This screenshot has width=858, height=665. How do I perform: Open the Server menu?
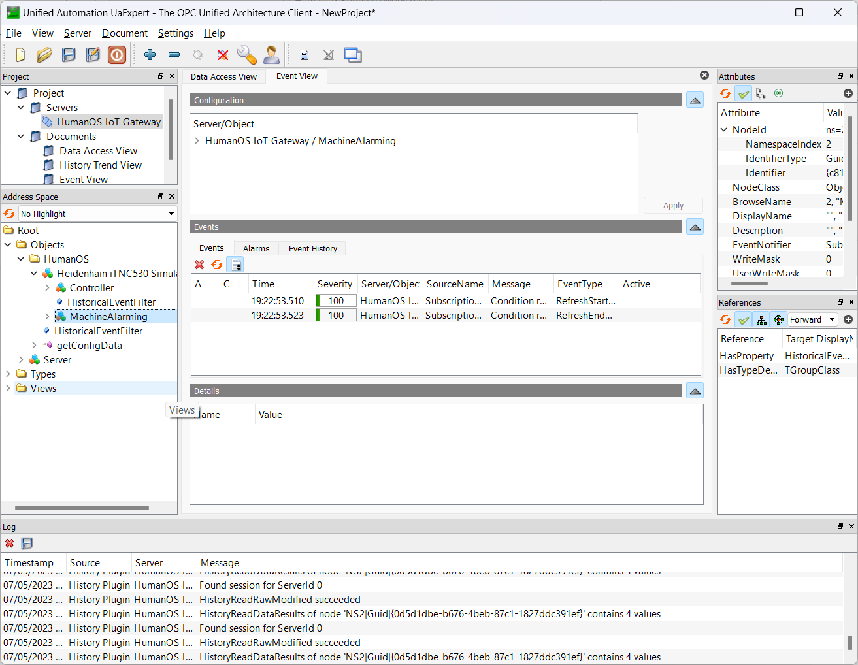[x=78, y=33]
